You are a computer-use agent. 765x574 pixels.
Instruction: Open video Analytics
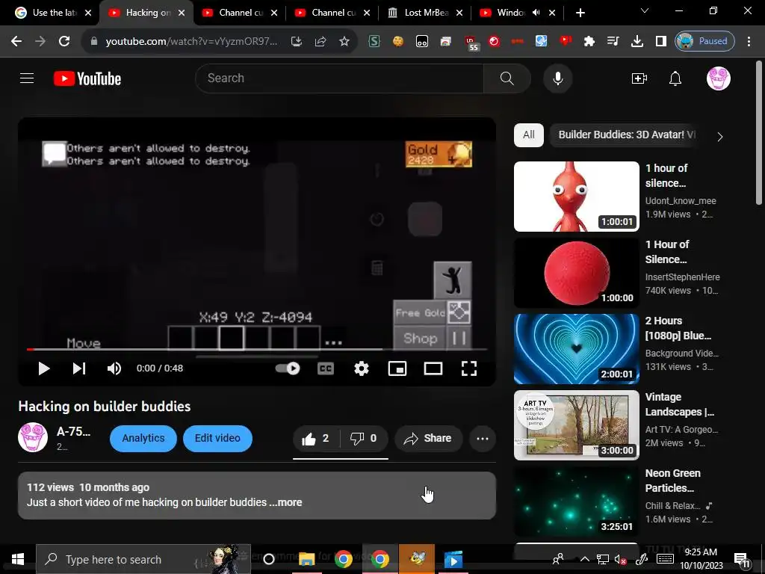click(143, 438)
